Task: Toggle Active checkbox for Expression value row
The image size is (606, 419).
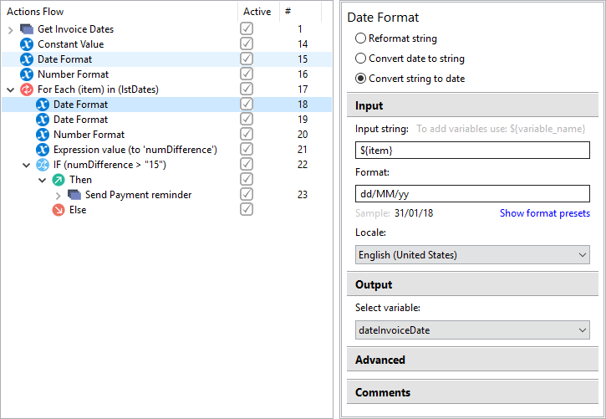Action: [x=247, y=149]
